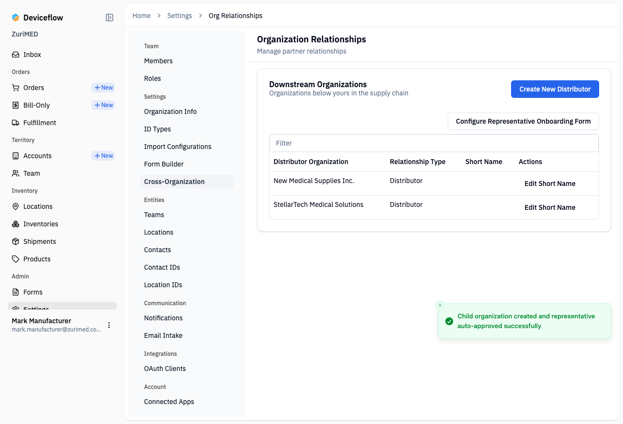Viewport: 623px width, 424px height.
Task: Click the ZuriMED organization name
Action: click(25, 34)
